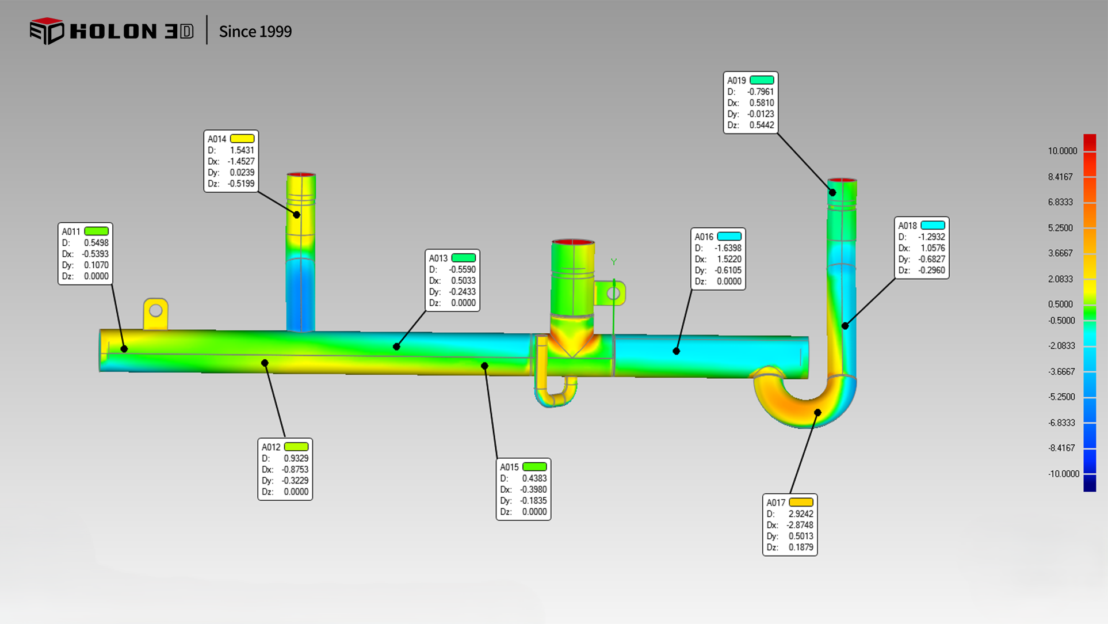Click the green zero band of the legend

(1090, 313)
